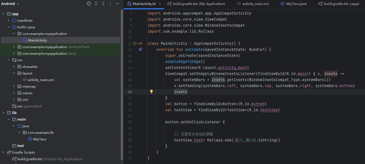Click the res resource folder icon

(14, 60)
